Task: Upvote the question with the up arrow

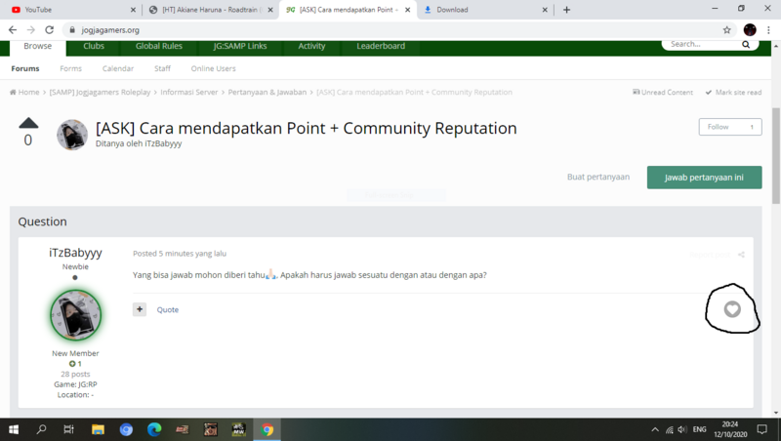Action: pos(28,122)
